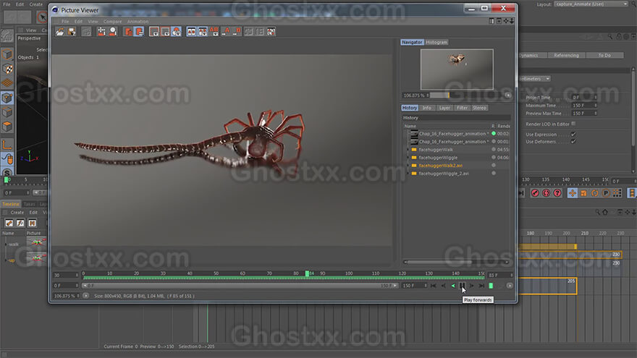Open Picture Viewer Compare menu

coord(112,22)
